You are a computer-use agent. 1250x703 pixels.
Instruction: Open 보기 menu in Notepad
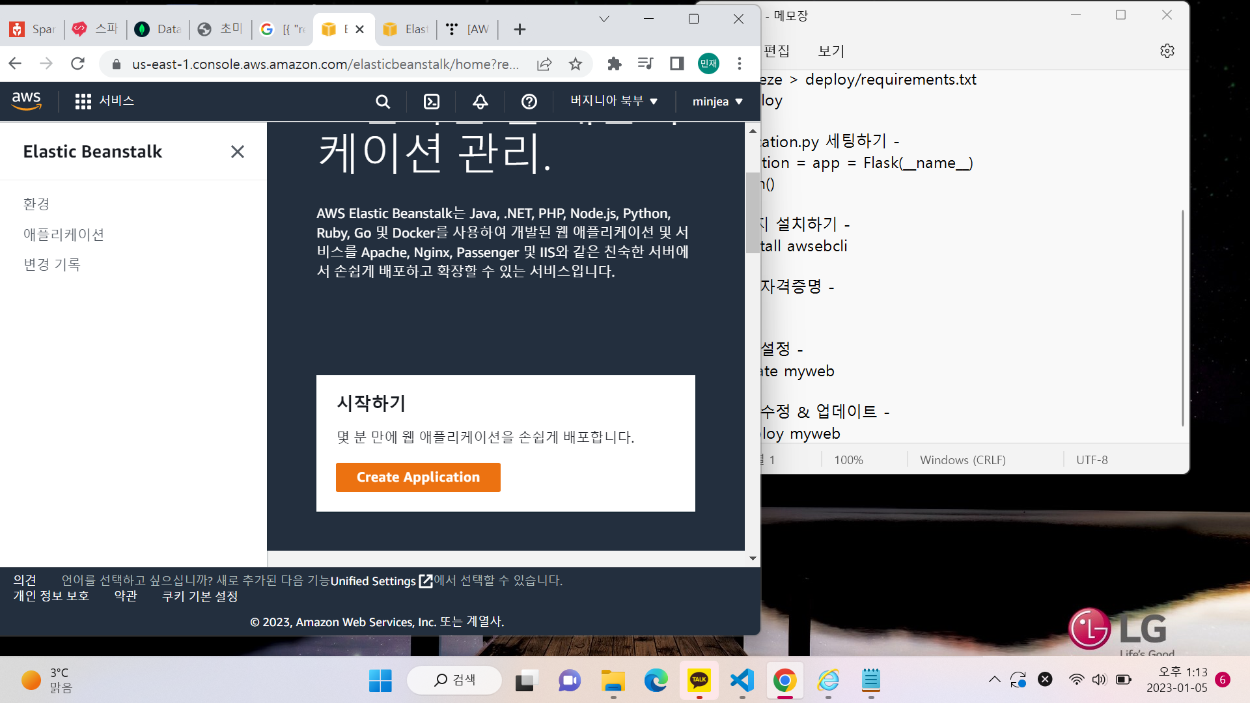pos(831,51)
